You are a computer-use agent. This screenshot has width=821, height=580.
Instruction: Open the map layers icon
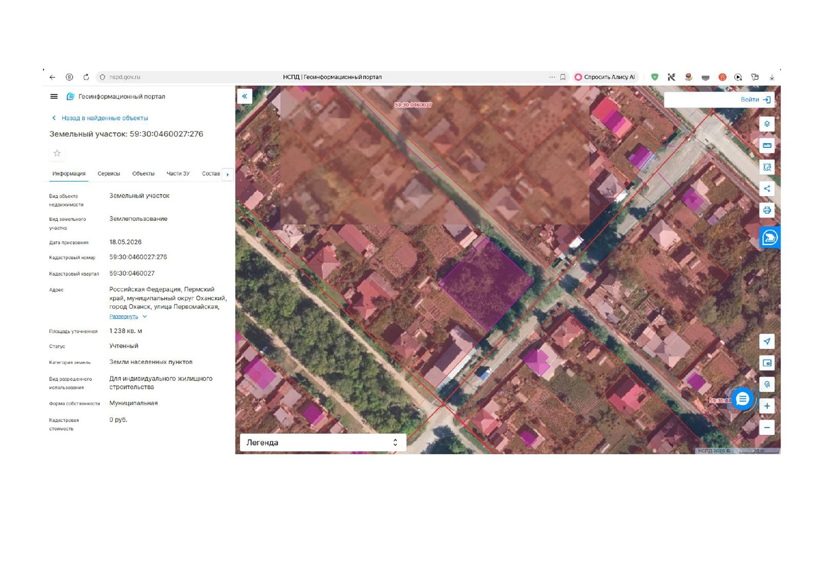pos(767,124)
